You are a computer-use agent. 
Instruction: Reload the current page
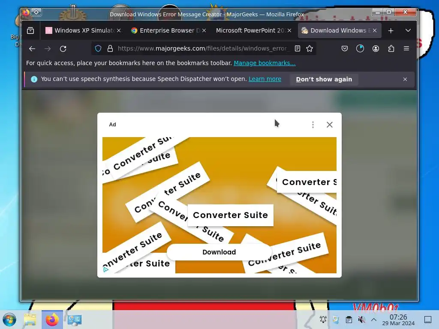pos(63,49)
